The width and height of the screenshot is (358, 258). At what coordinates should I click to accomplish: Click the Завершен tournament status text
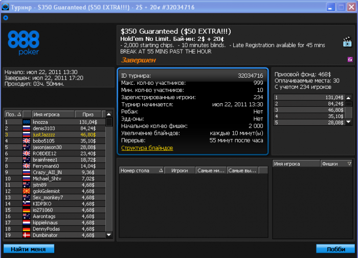pos(139,60)
